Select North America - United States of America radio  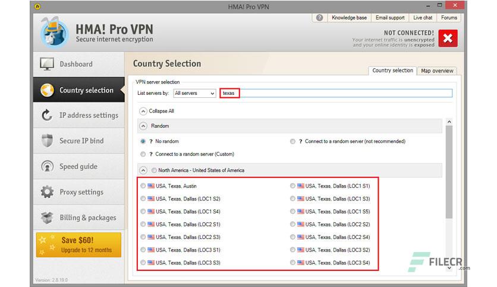154,170
